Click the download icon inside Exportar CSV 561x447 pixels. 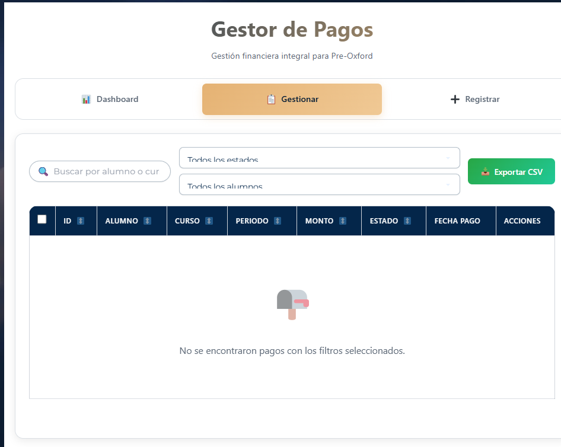(487, 171)
